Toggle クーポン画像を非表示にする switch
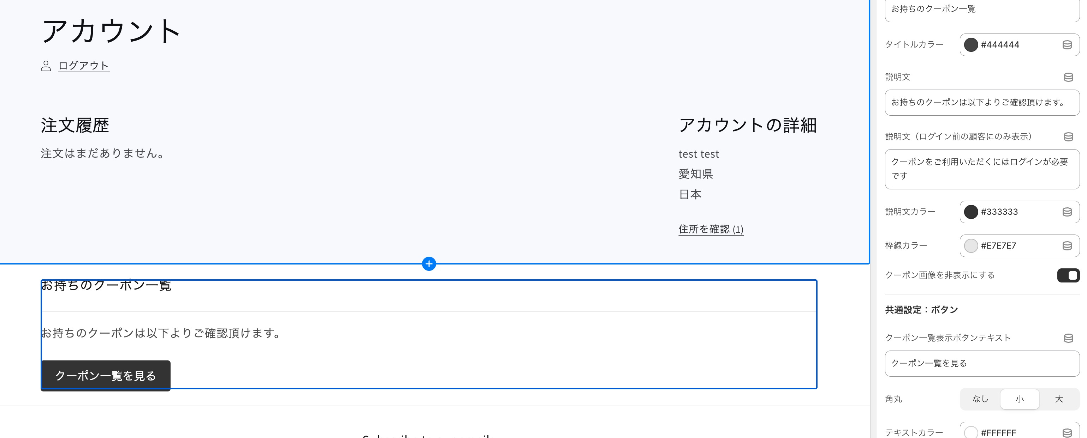This screenshot has height=438, width=1087. (1068, 275)
